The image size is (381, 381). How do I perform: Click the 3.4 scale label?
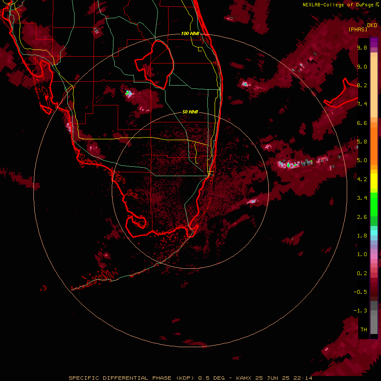point(362,198)
